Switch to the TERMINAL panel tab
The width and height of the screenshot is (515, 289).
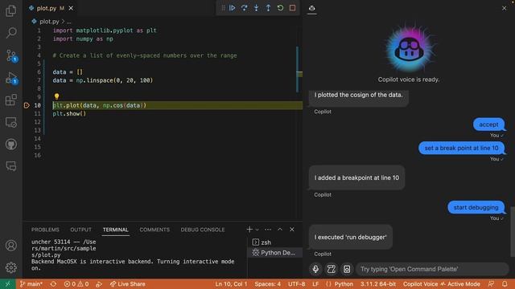point(116,230)
